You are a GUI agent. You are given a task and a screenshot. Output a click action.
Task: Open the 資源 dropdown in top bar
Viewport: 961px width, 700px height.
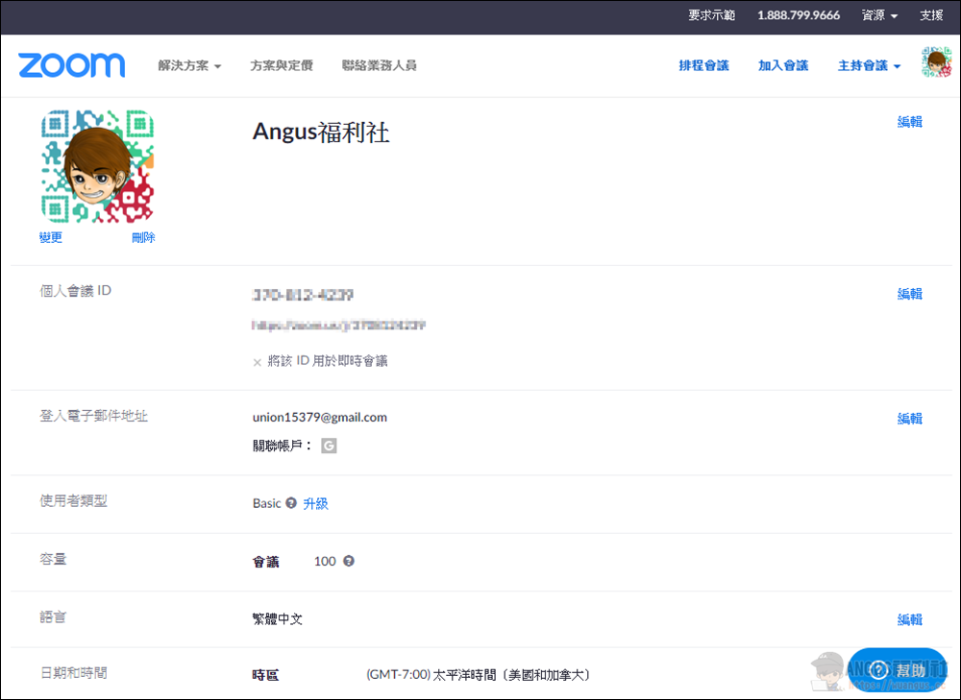coord(879,15)
